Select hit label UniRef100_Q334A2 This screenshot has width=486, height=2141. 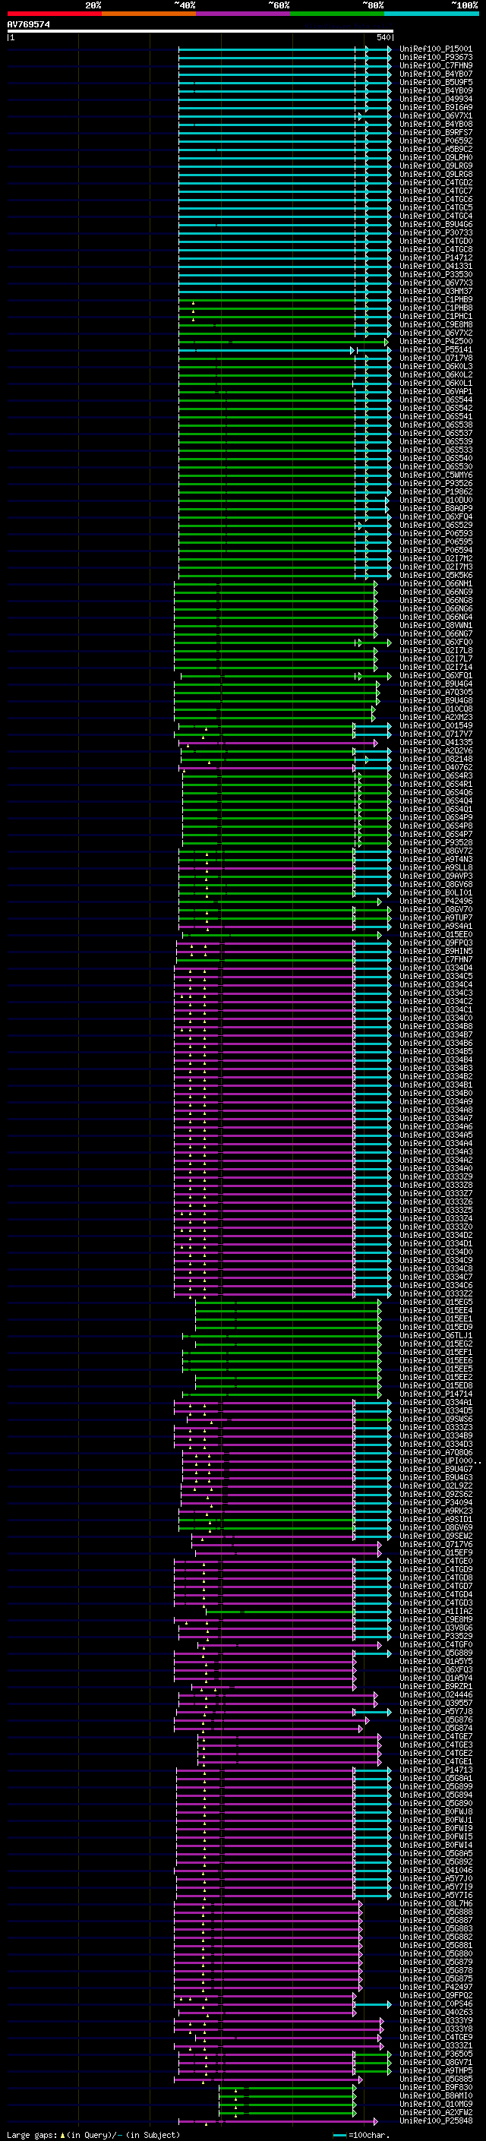436,1160
